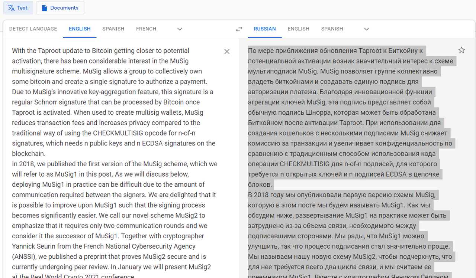Click 'In 2018' in the source text
Screen dimensions: 476x278
point(22,164)
